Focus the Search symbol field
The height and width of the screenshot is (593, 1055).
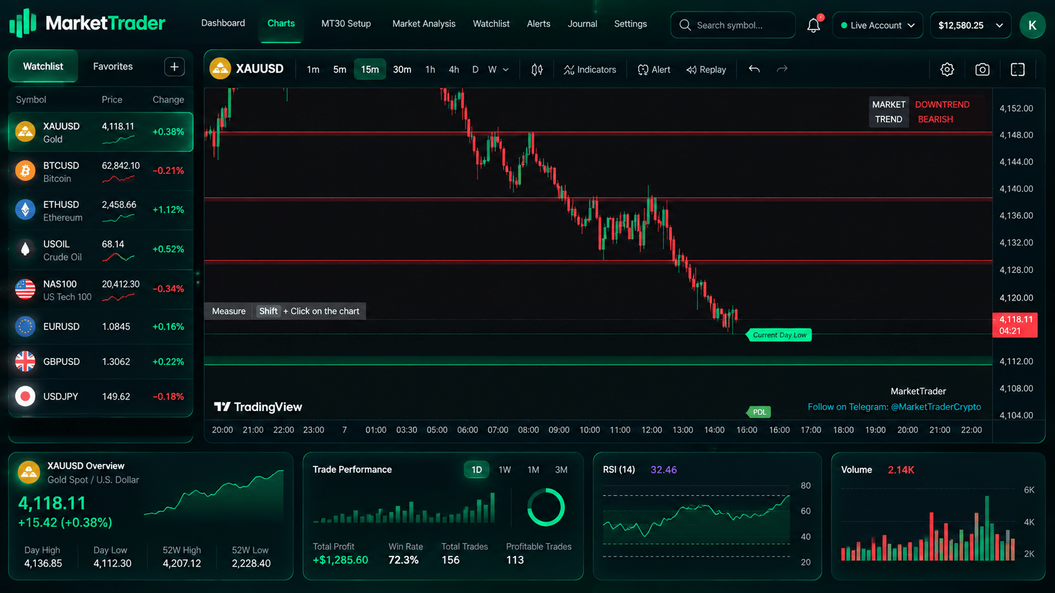[733, 25]
